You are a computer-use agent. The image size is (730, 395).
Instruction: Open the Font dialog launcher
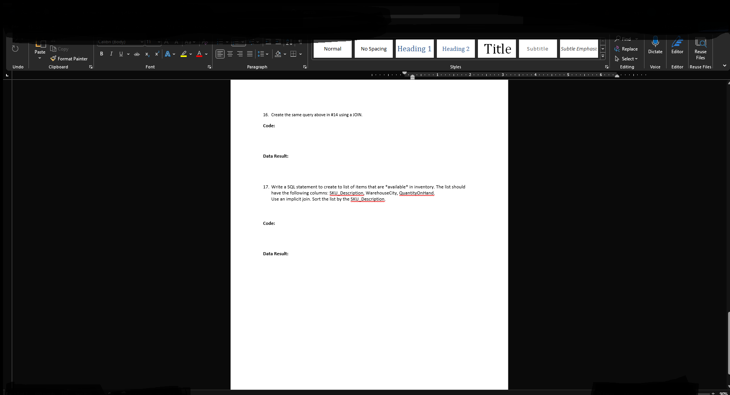tap(209, 66)
